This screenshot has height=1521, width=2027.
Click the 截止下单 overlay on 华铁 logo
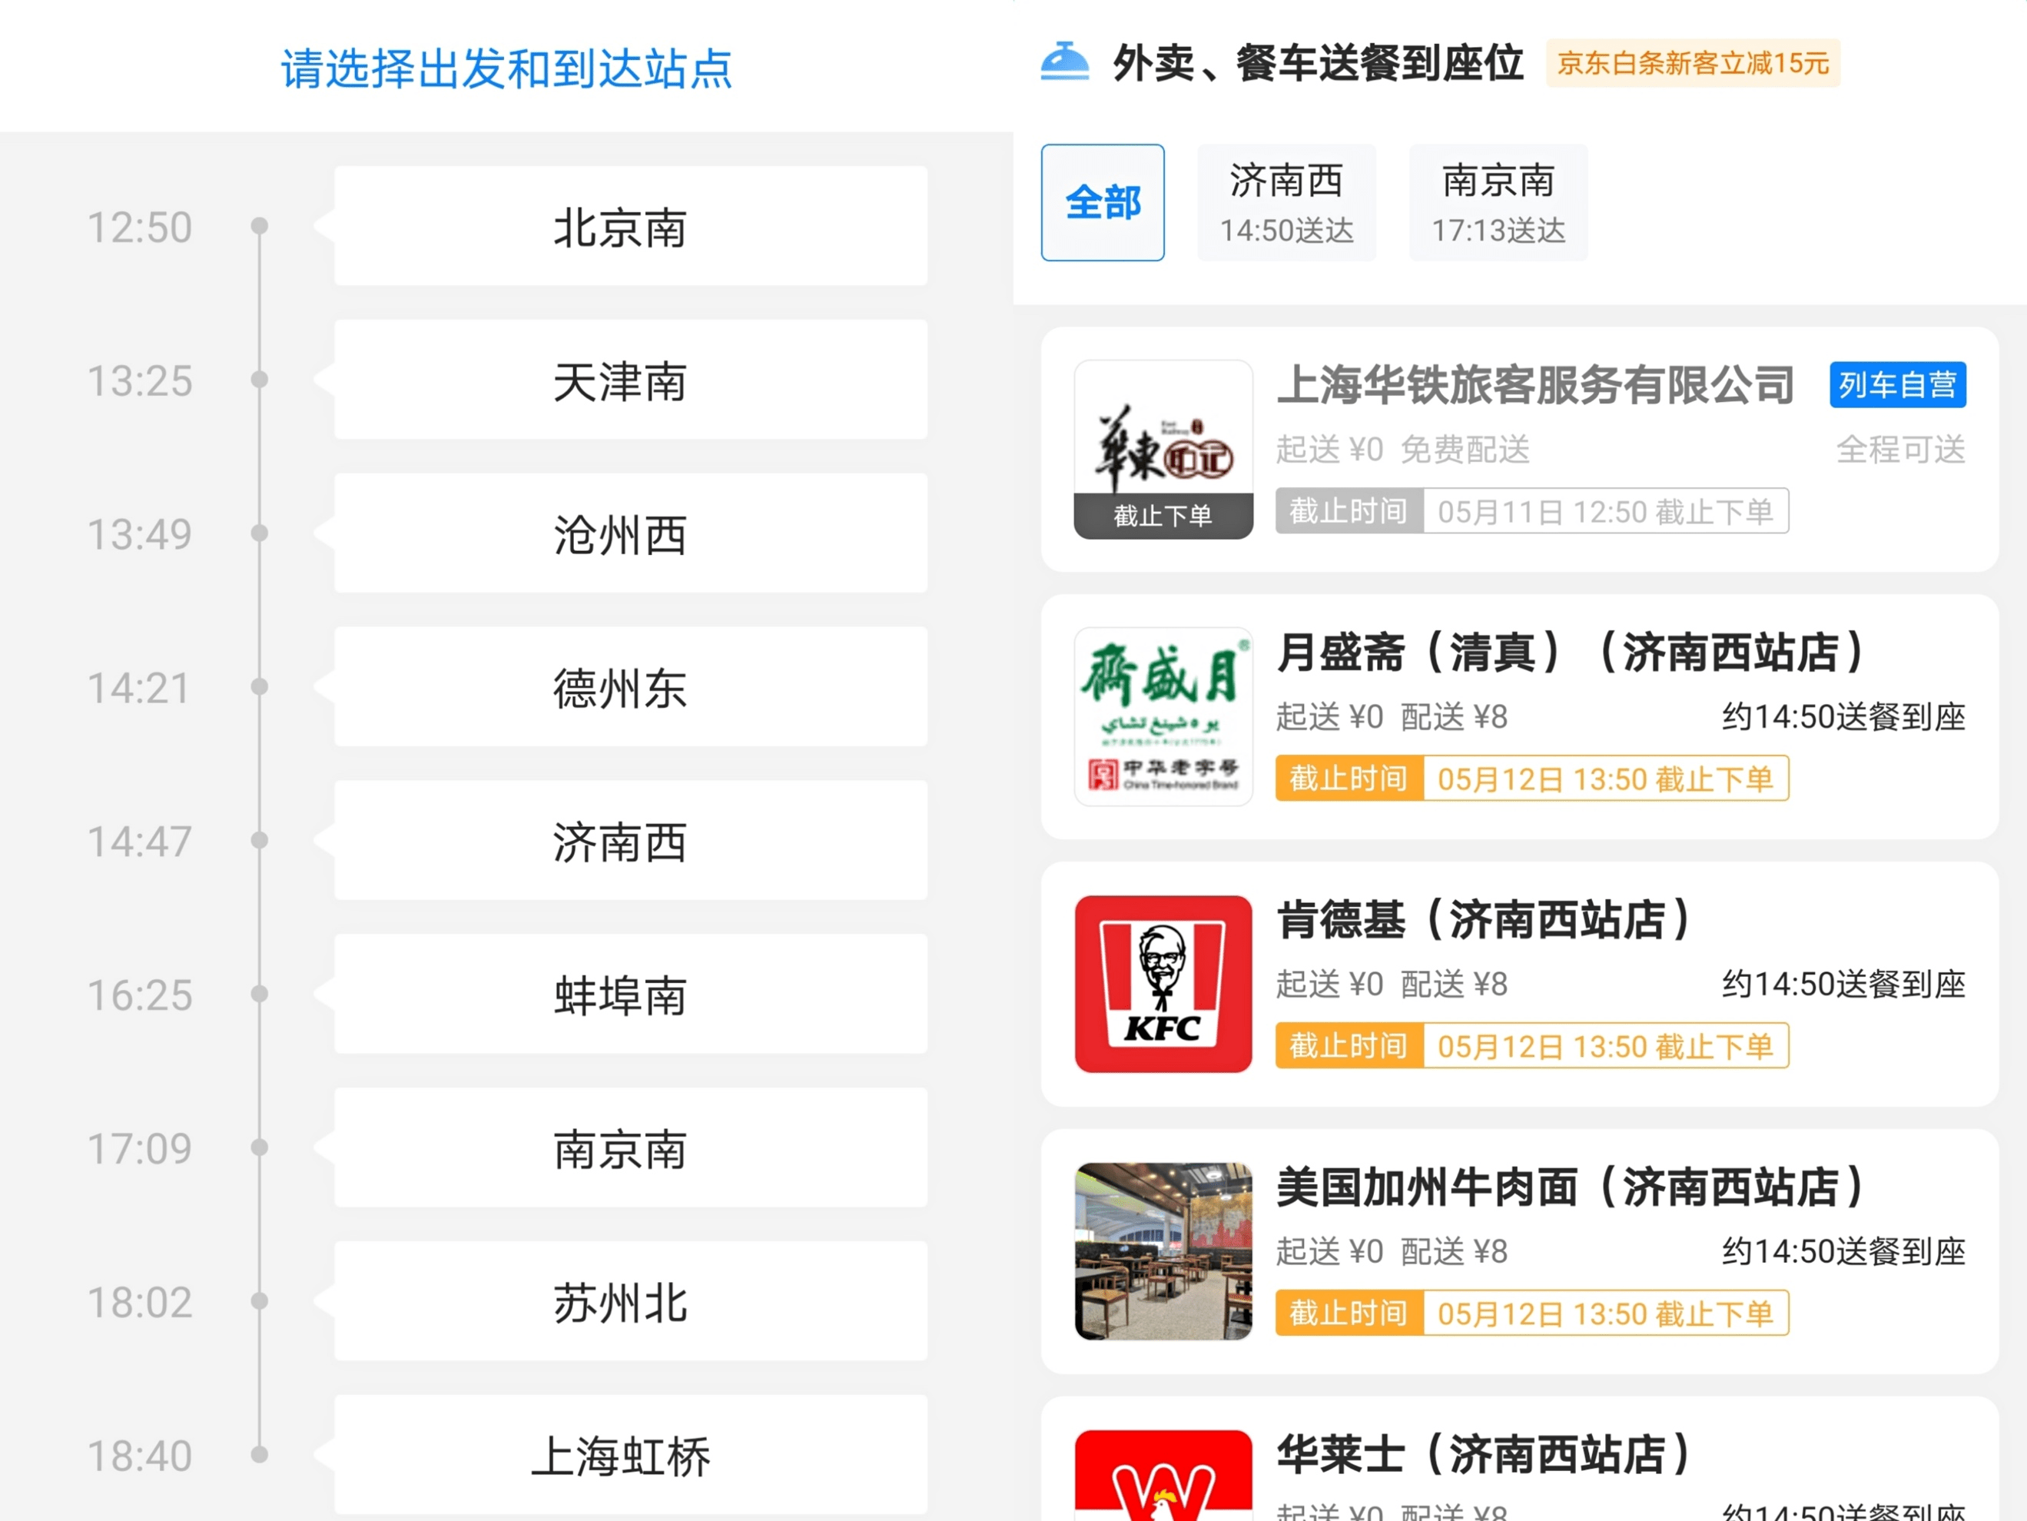click(1163, 516)
